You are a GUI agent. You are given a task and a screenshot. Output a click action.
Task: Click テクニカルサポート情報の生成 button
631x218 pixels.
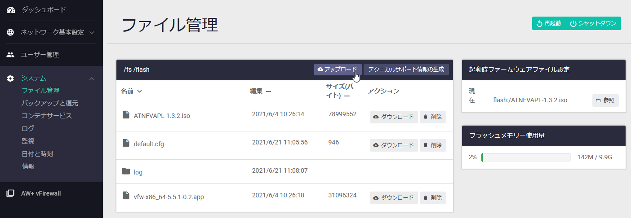[x=406, y=70]
